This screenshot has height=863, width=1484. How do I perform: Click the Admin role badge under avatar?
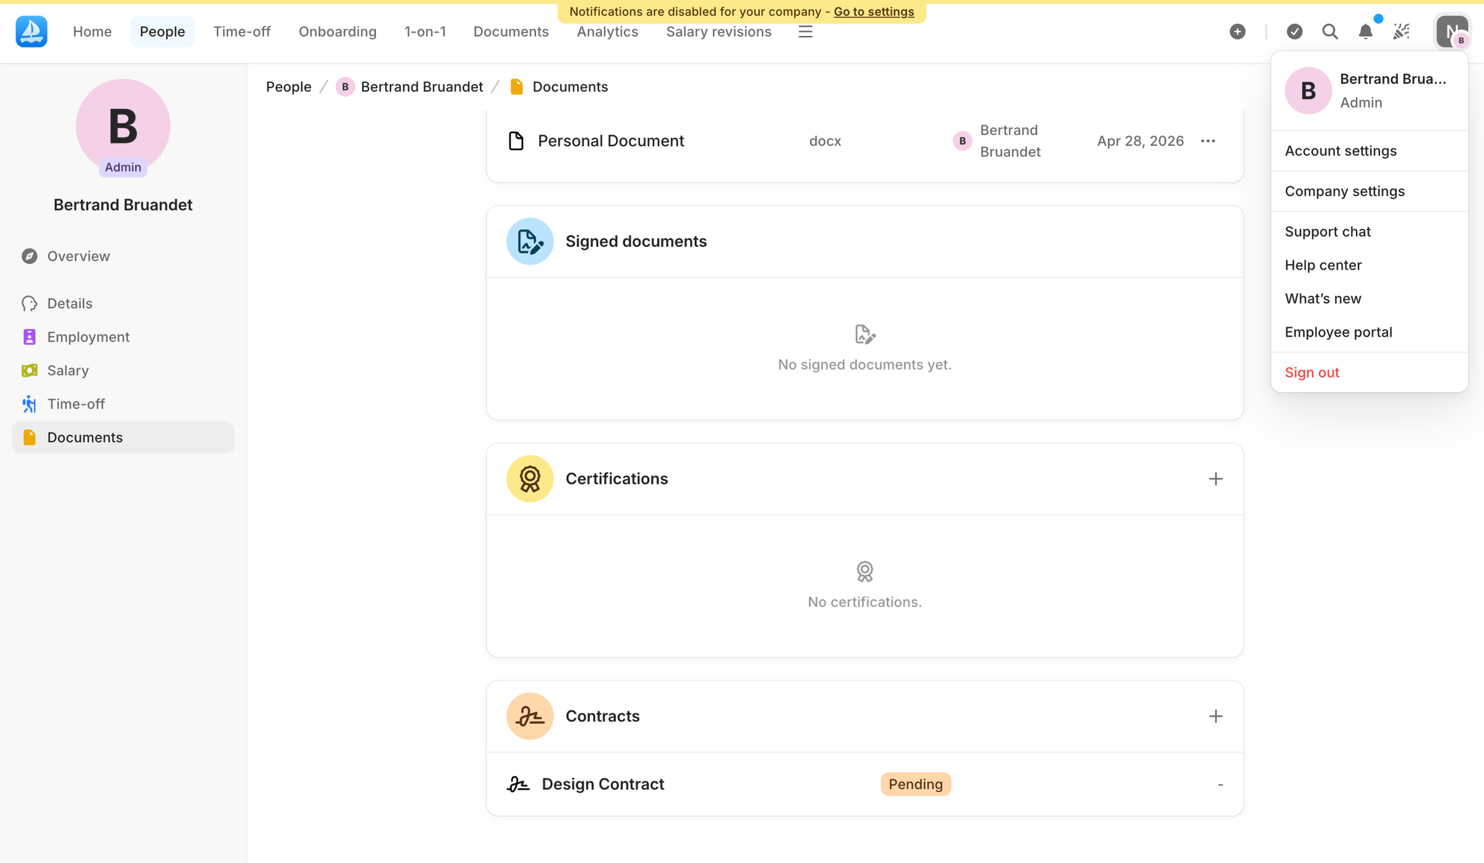coord(123,168)
